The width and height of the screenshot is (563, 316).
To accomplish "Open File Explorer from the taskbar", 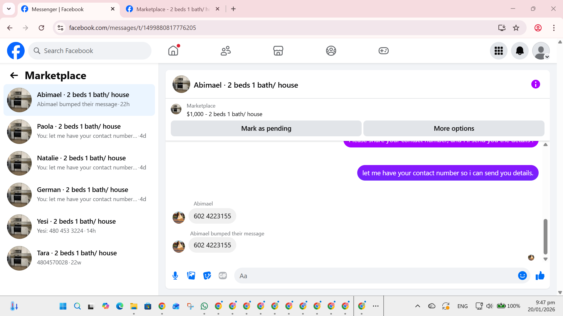I will [x=134, y=306].
